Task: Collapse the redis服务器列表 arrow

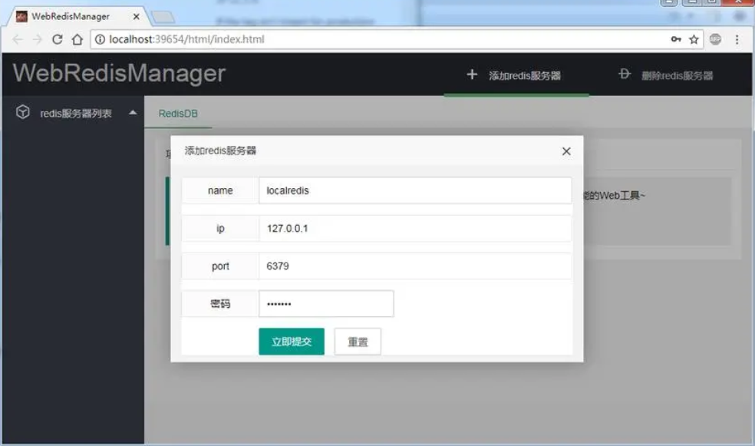Action: point(133,113)
